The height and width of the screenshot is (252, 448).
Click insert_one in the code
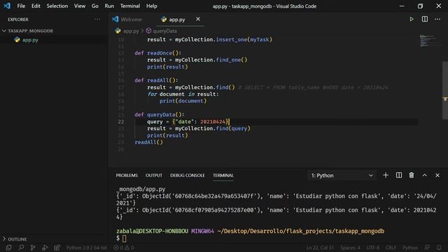(231, 39)
